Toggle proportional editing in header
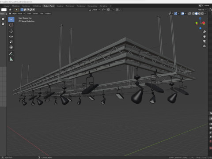This screenshot has width=212, height=159. (x=117, y=10)
